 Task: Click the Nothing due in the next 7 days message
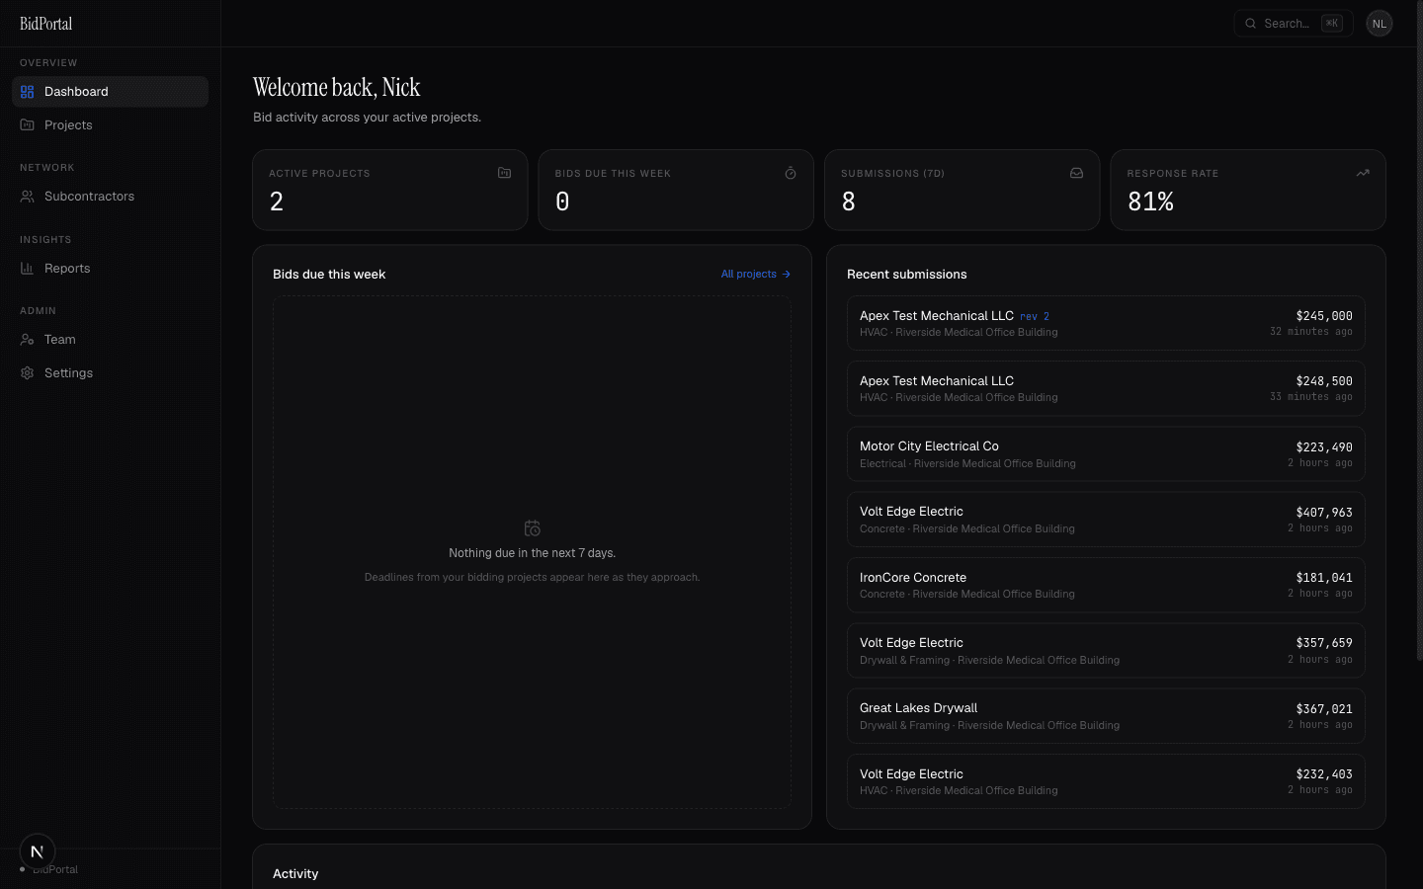(x=532, y=553)
